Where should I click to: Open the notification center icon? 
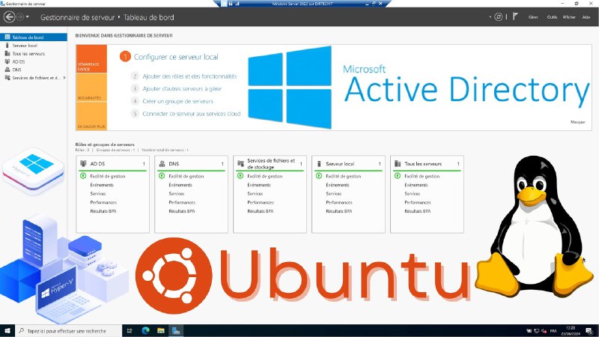point(589,331)
